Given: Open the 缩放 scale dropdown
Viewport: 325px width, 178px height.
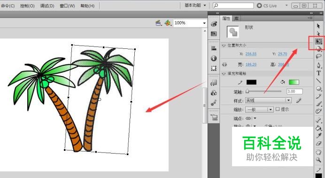Looking at the screenshot, I should coord(259,109).
